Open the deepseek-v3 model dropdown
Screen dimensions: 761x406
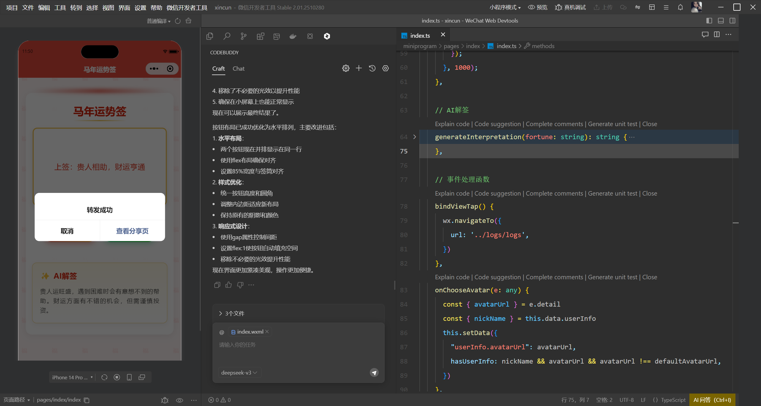239,372
